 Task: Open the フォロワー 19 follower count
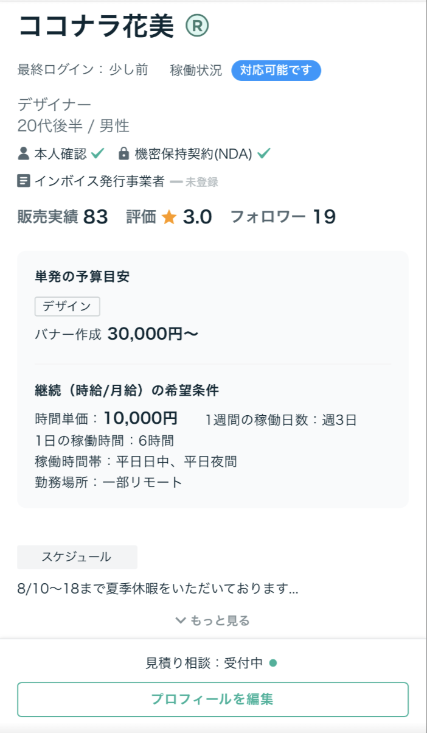click(282, 217)
